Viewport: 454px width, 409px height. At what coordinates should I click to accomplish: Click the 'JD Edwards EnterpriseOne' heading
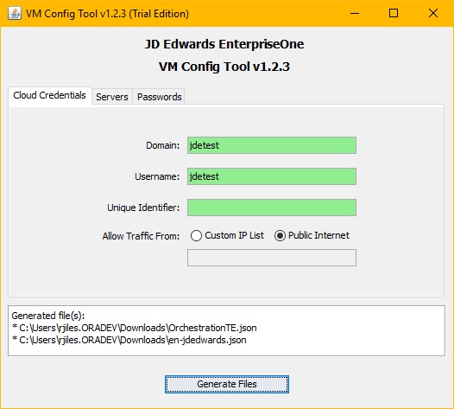coord(224,44)
